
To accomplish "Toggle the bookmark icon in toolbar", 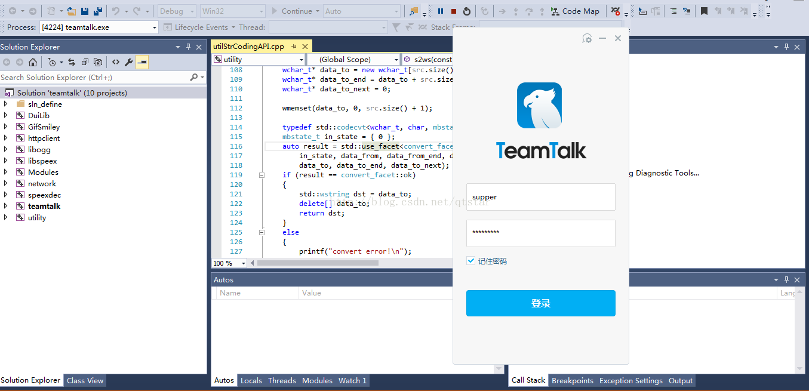I will (x=705, y=11).
